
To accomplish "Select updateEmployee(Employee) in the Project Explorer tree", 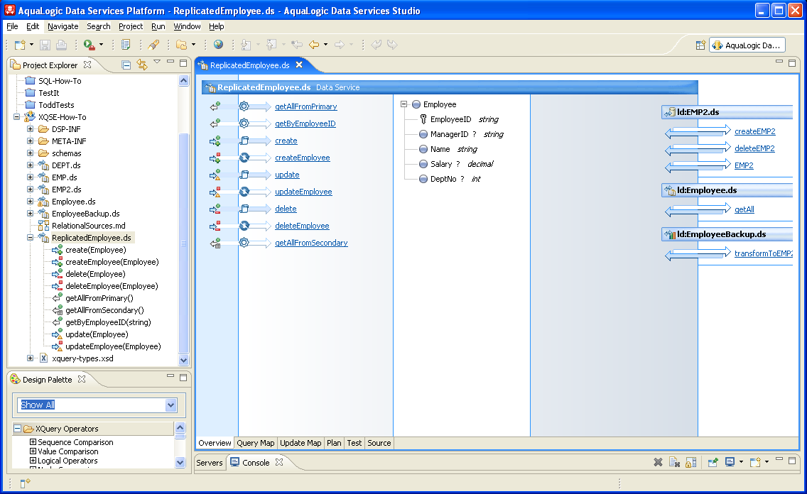I will [113, 346].
